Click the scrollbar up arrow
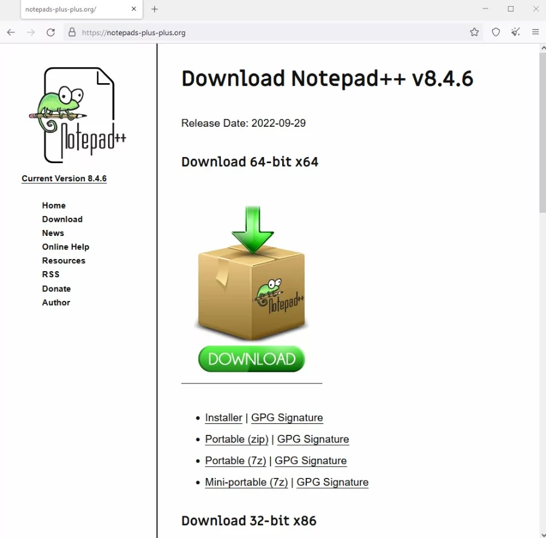The height and width of the screenshot is (538, 546). [543, 49]
